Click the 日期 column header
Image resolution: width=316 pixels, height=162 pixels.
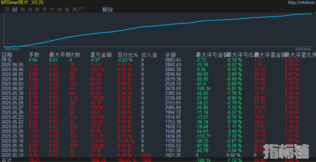7,55
